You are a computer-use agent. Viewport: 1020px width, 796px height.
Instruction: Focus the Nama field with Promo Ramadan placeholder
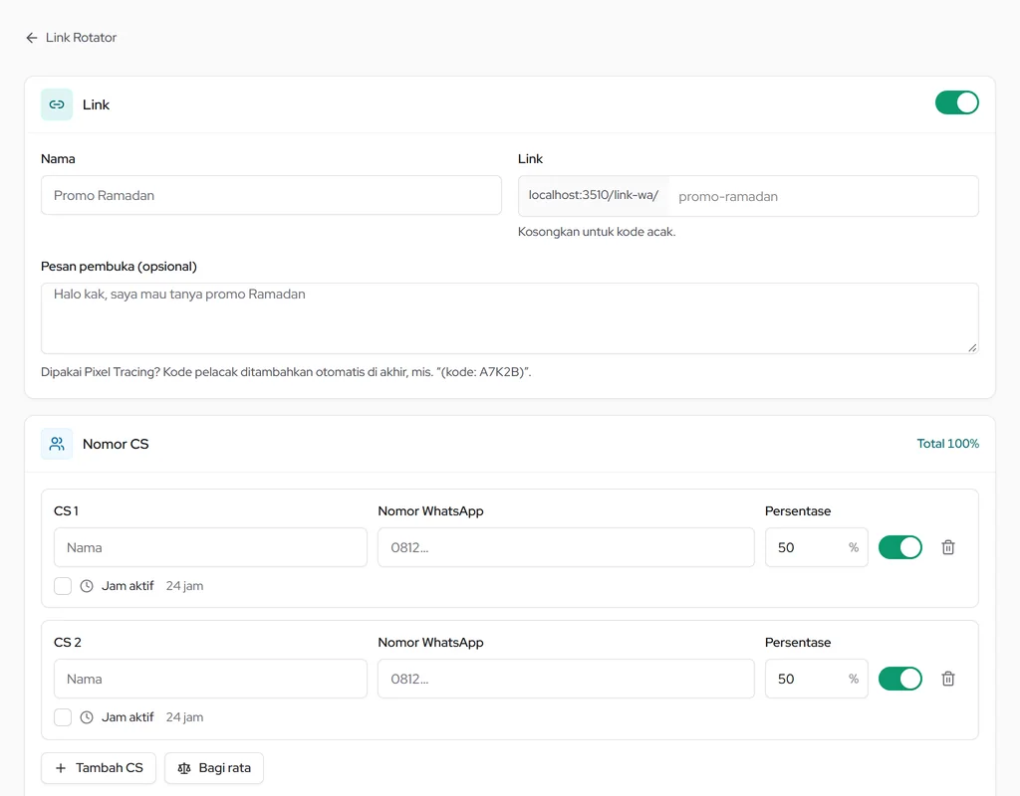pyautogui.click(x=271, y=195)
